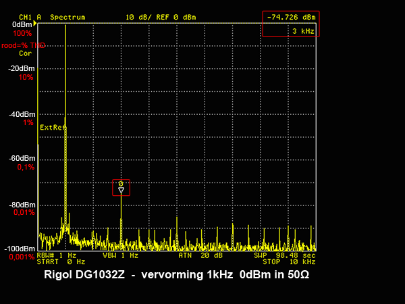Click the red 0,01% THD label
This screenshot has height=304, width=405.
point(24,213)
